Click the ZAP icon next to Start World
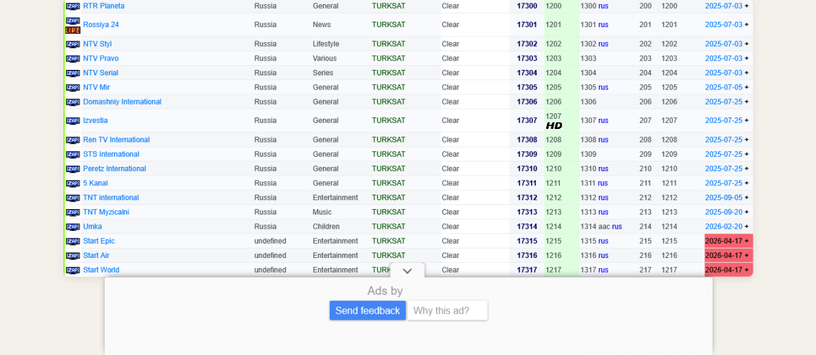 (73, 270)
